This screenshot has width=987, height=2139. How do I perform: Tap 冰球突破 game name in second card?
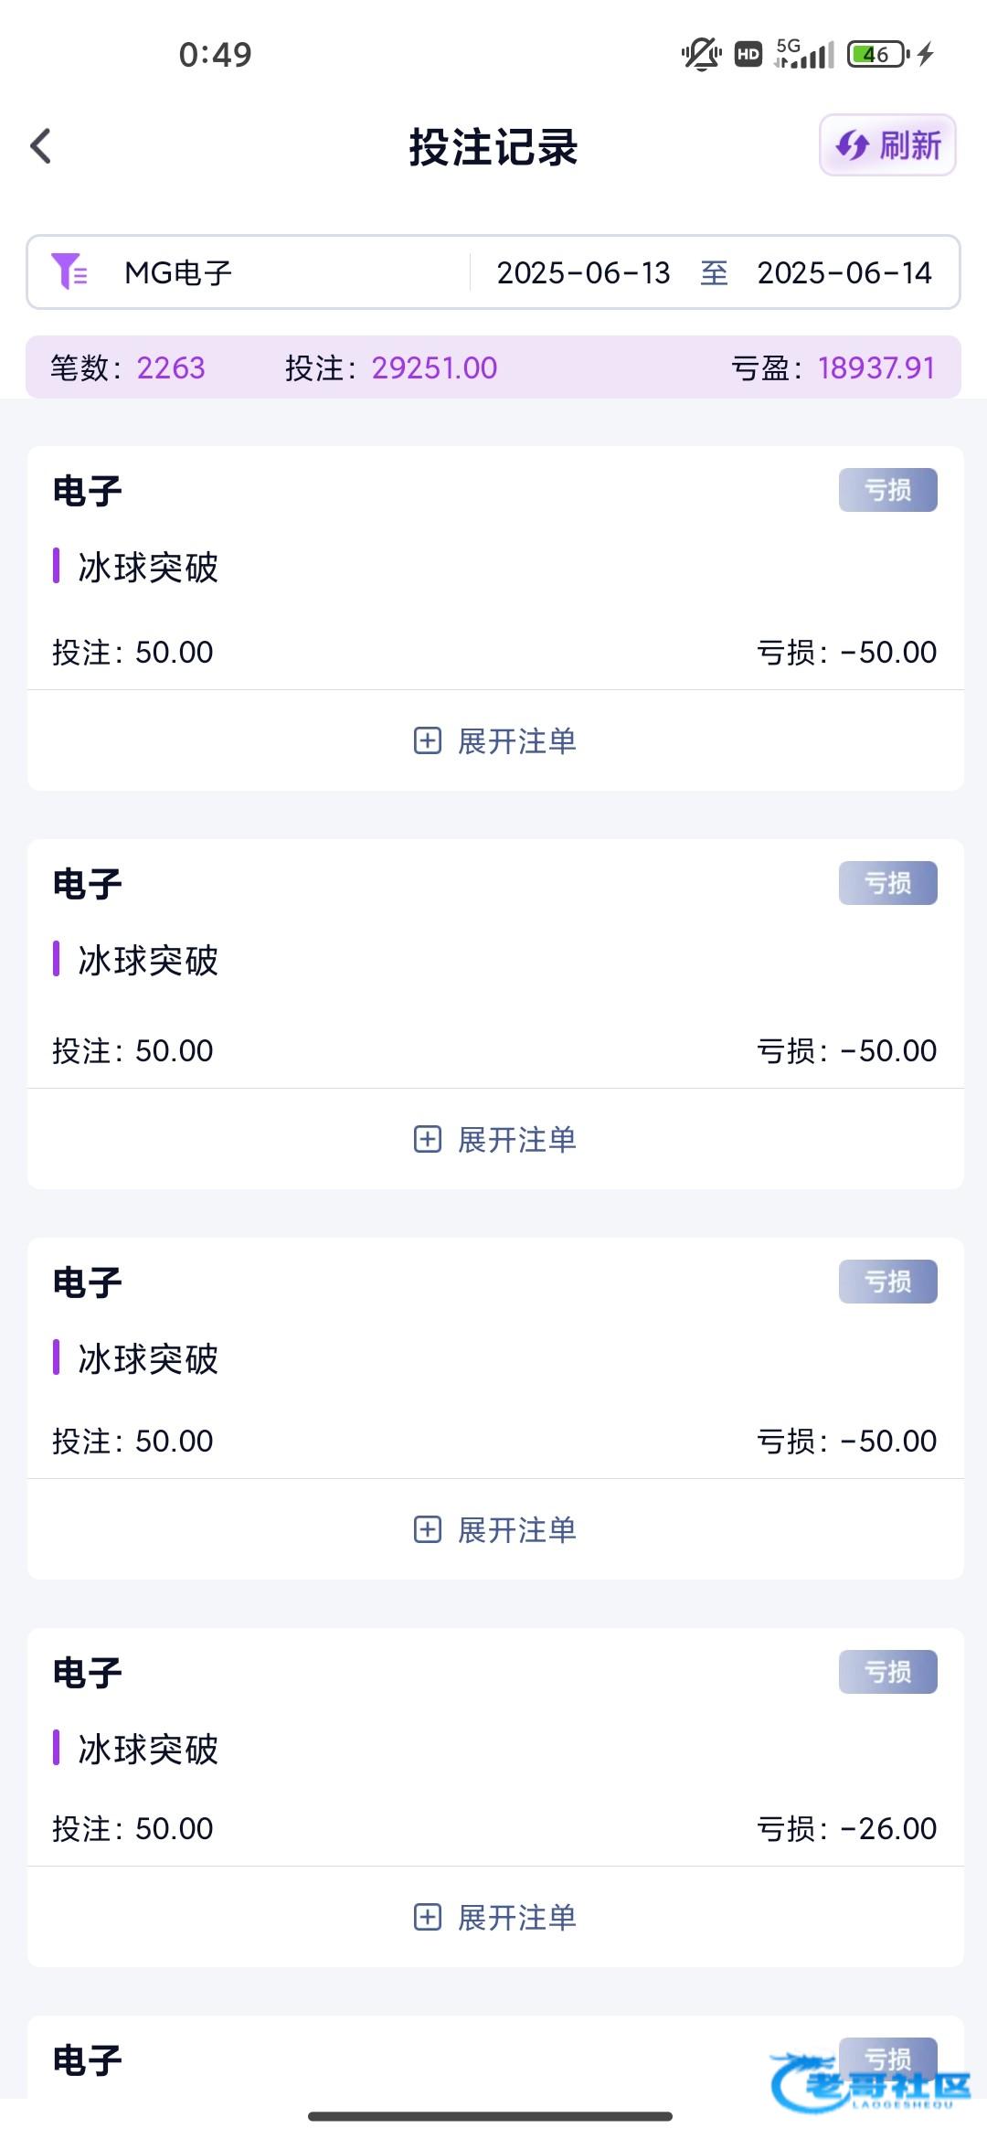click(x=148, y=961)
